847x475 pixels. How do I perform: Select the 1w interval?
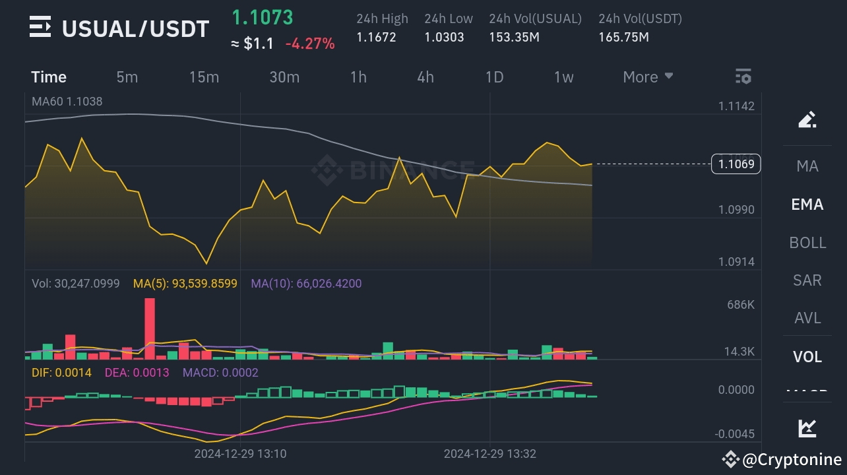pyautogui.click(x=563, y=77)
